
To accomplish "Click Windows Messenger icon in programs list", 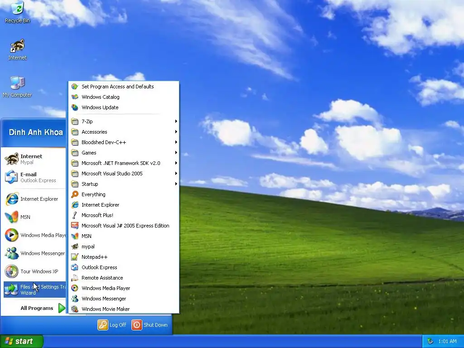I will tap(75, 298).
